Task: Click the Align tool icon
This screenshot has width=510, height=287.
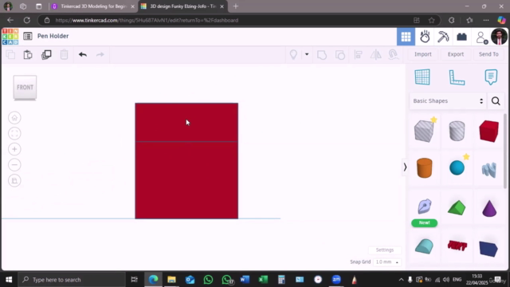Action: [x=358, y=55]
